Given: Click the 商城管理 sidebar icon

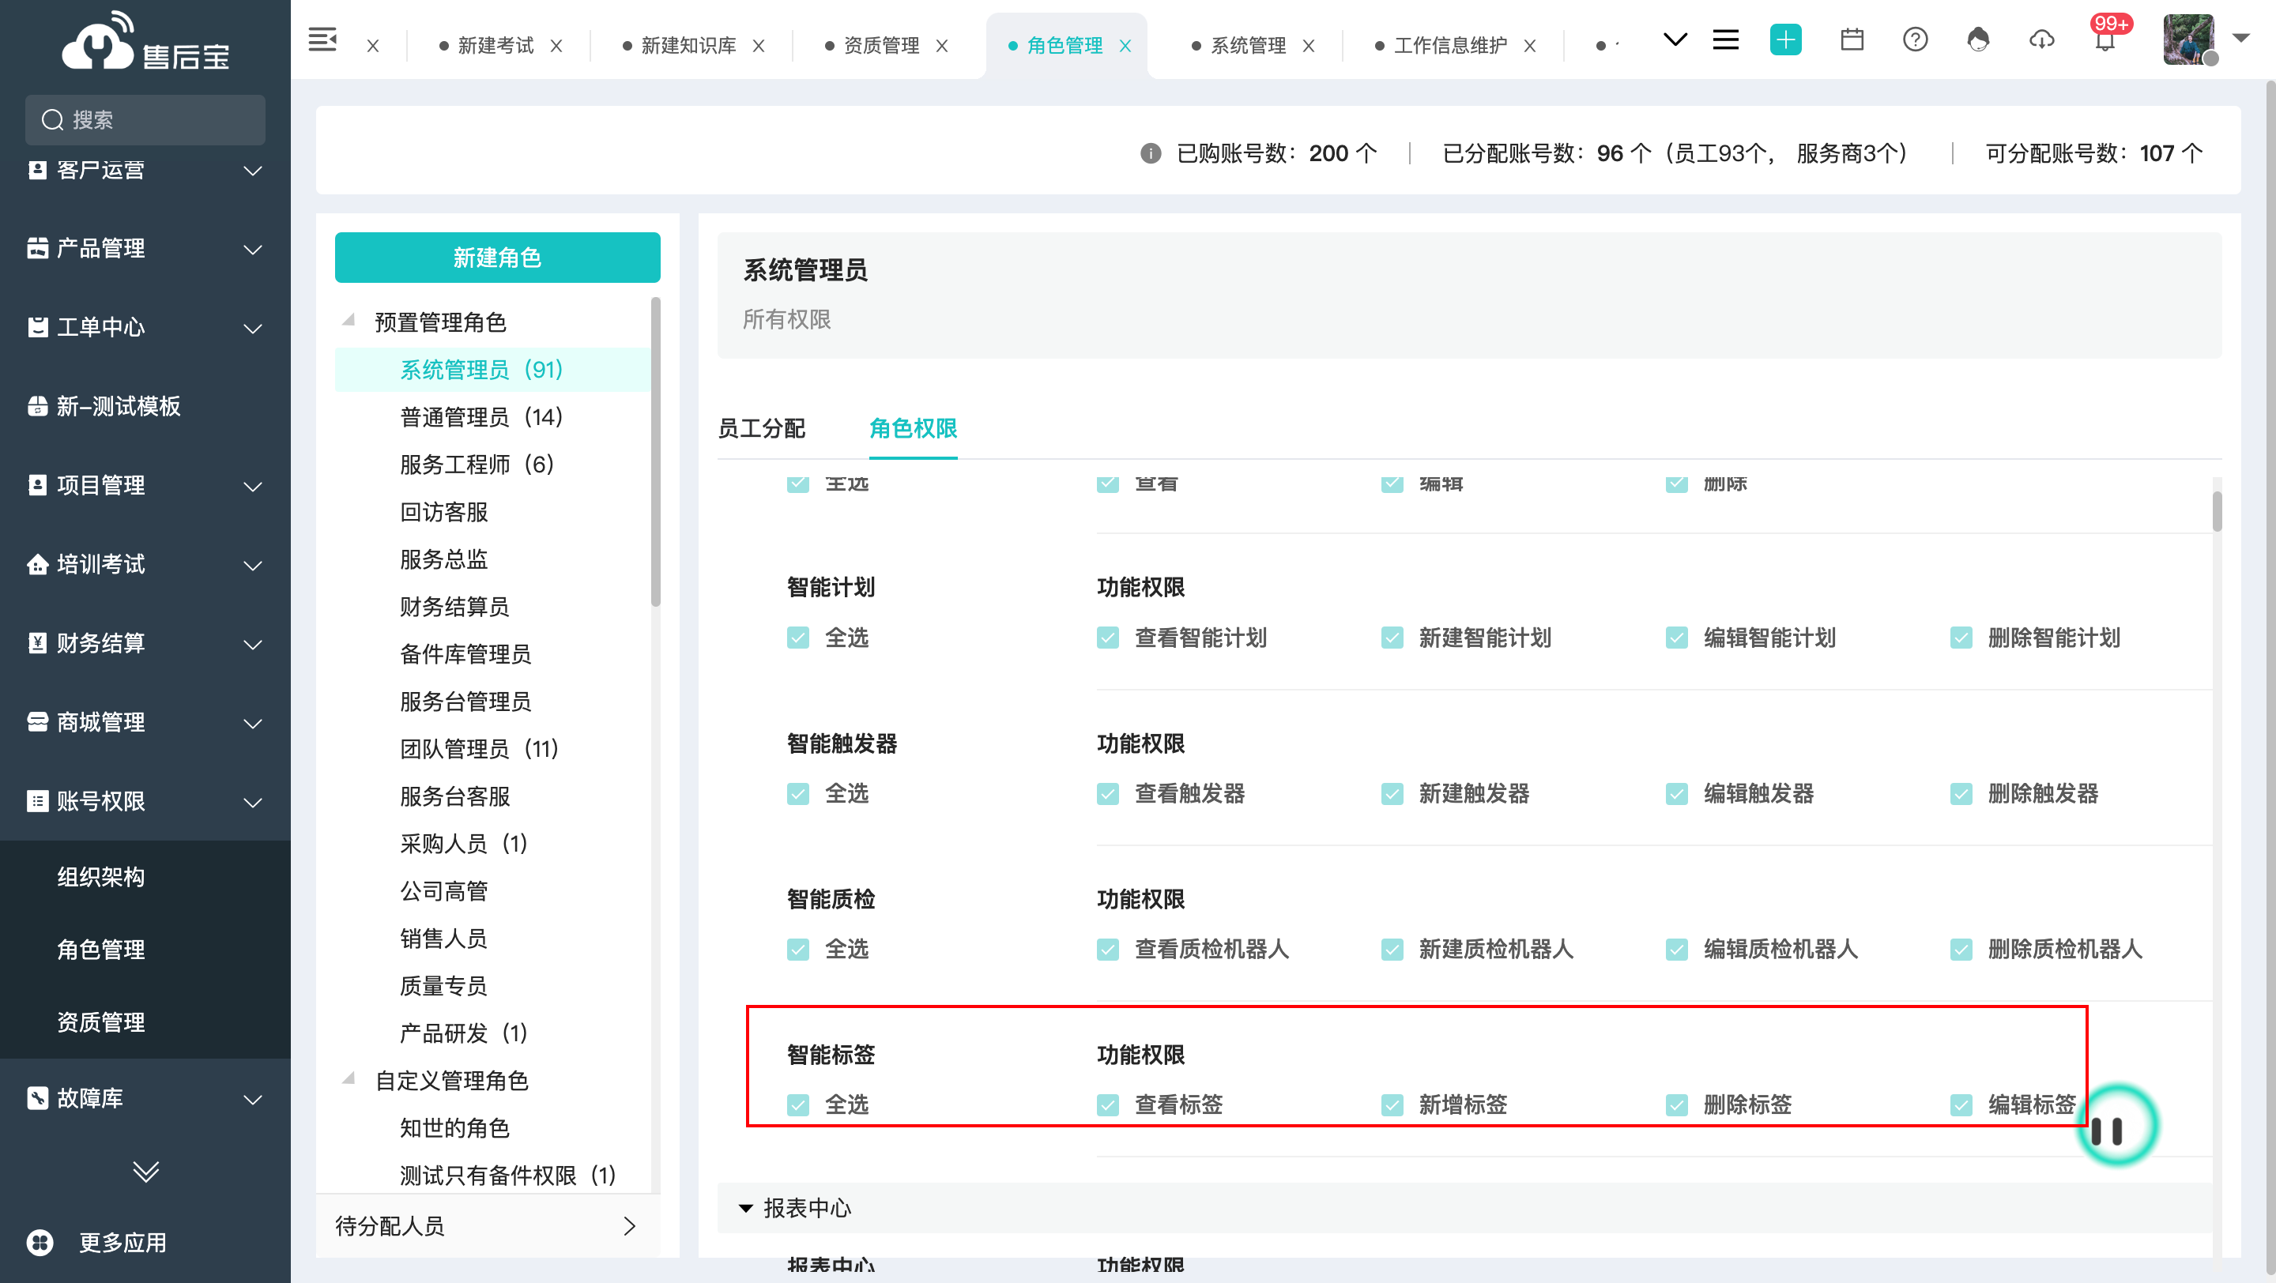Looking at the screenshot, I should 37,722.
